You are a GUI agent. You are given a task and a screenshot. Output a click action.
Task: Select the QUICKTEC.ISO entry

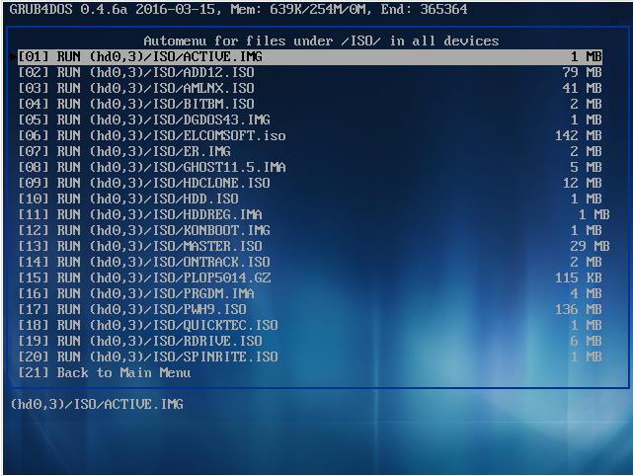tap(148, 325)
